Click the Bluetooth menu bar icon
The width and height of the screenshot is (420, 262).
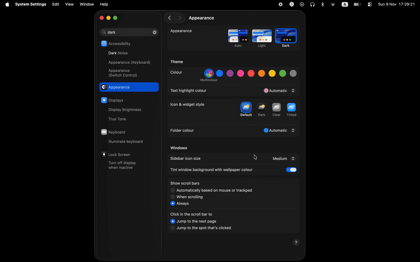click(x=323, y=4)
